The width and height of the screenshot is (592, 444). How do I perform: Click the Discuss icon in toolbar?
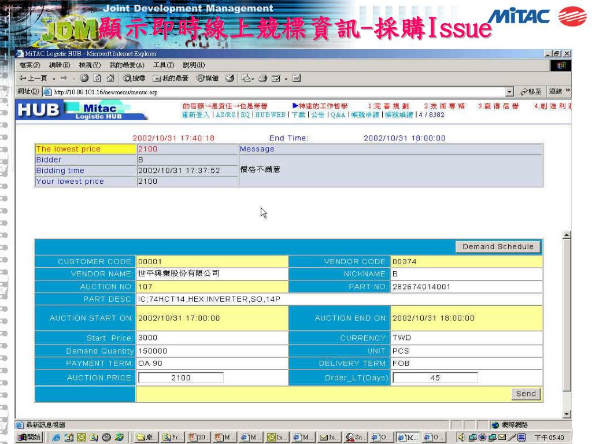tap(297, 78)
